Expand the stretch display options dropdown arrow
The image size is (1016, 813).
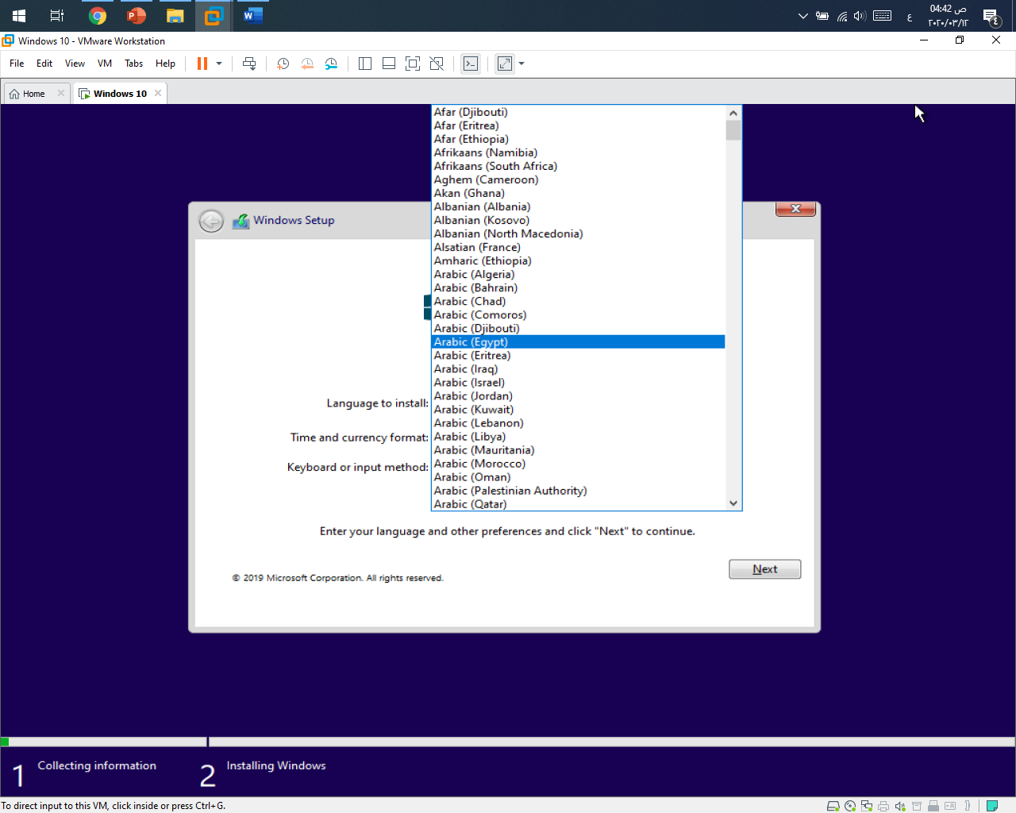[x=521, y=64]
